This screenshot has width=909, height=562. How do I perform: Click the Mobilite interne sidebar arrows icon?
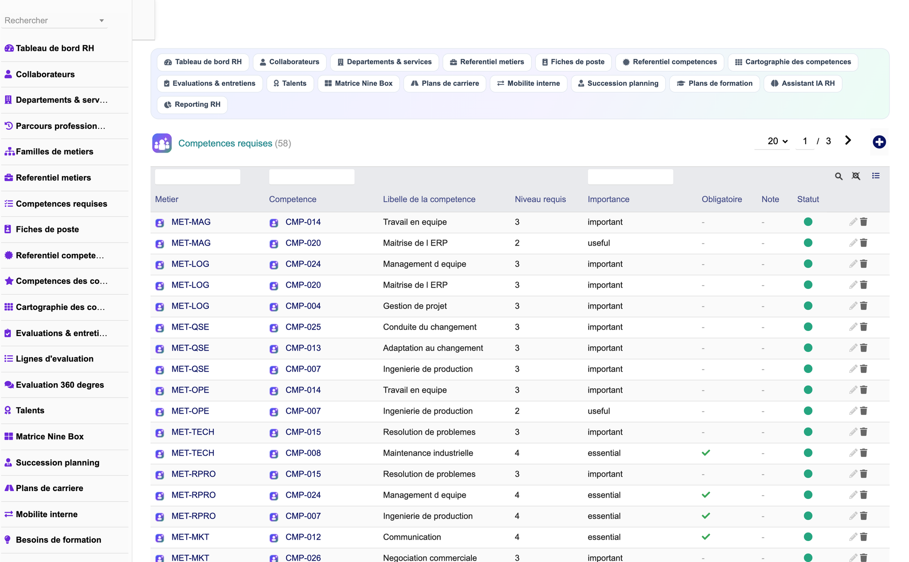click(x=8, y=514)
